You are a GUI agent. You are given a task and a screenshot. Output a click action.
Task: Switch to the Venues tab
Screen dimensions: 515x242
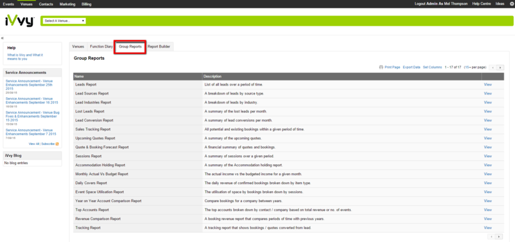[x=78, y=46]
